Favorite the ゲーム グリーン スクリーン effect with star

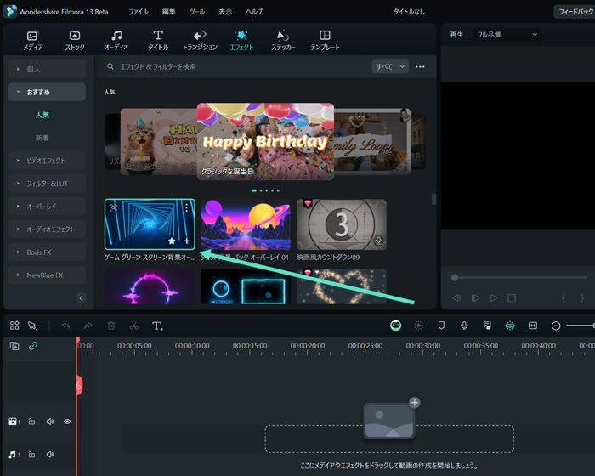172,241
